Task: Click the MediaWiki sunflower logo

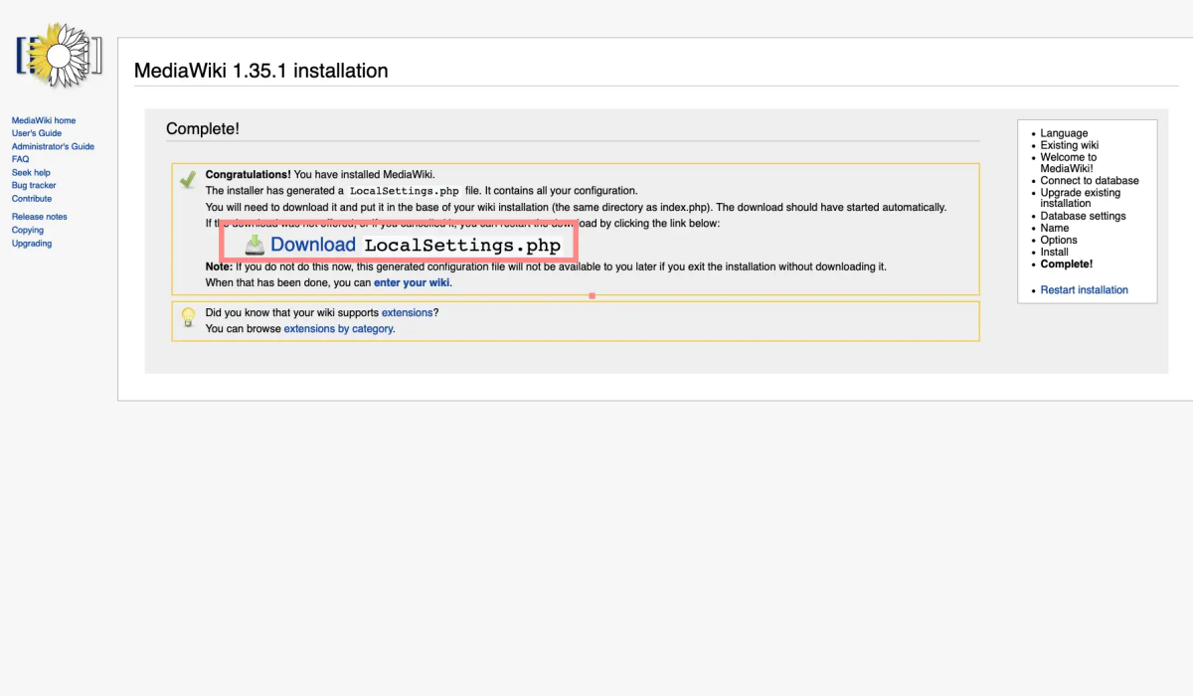Action: [x=59, y=56]
